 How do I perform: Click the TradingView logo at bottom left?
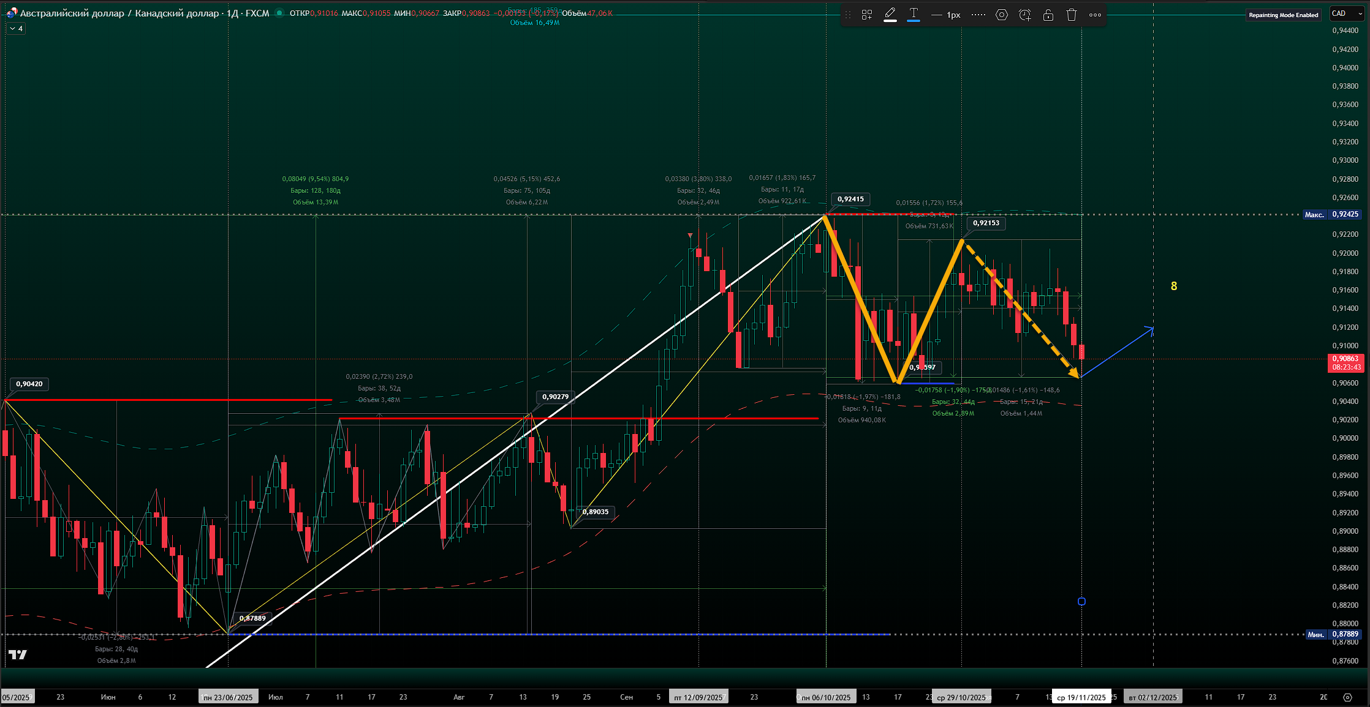coord(18,654)
